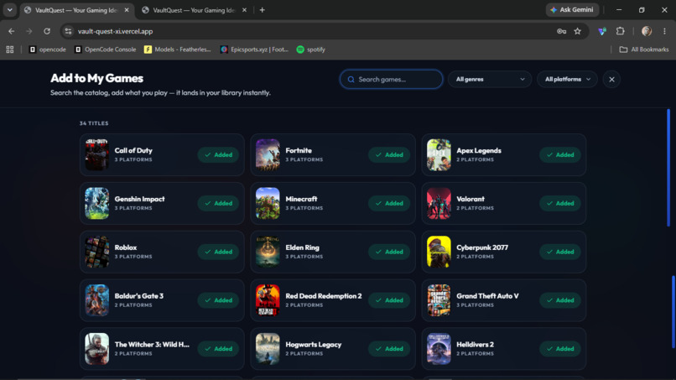The image size is (676, 380).
Task: Close the Add to My Games panel
Action: point(611,80)
